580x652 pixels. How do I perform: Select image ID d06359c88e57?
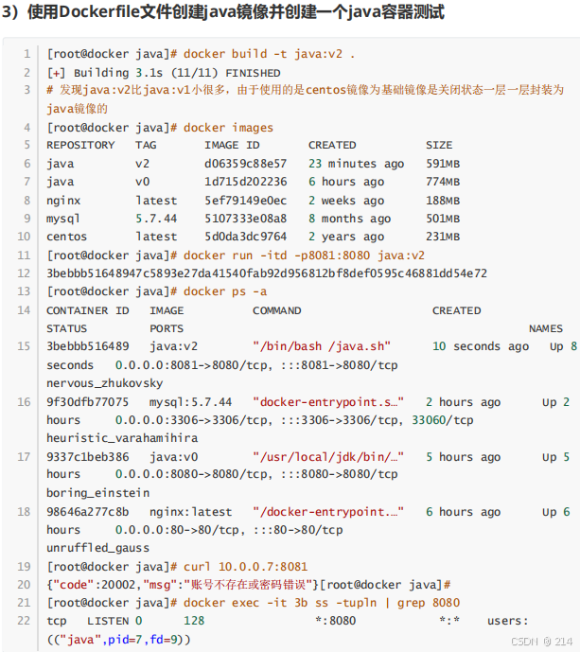(245, 164)
